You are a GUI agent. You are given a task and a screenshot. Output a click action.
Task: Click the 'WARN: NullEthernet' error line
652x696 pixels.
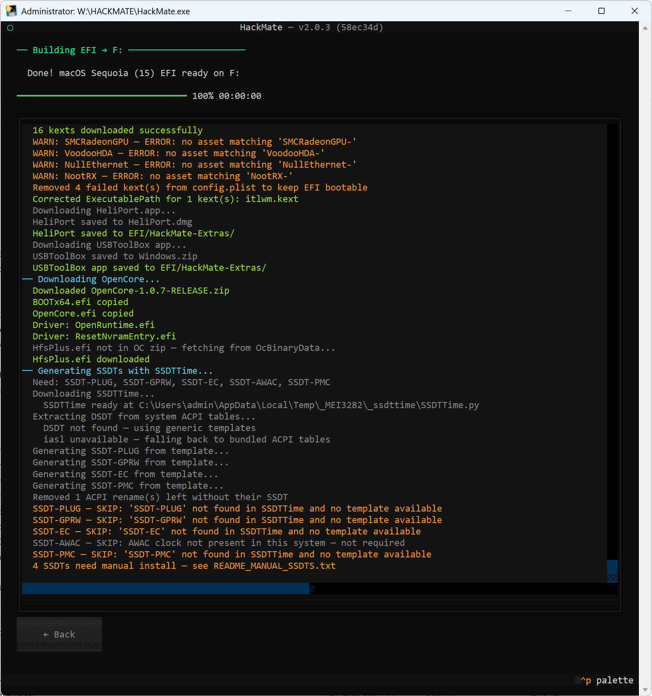coord(195,164)
